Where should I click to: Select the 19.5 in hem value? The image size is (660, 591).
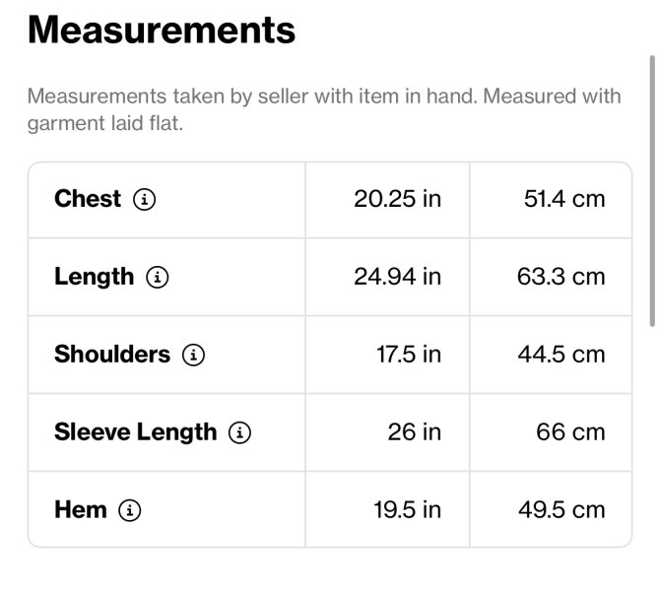pyautogui.click(x=408, y=510)
